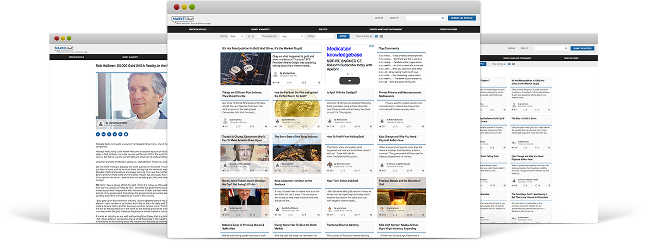Like the 'It's Not Manipulation In Gold' article
647x242 pixels.
coord(304,82)
